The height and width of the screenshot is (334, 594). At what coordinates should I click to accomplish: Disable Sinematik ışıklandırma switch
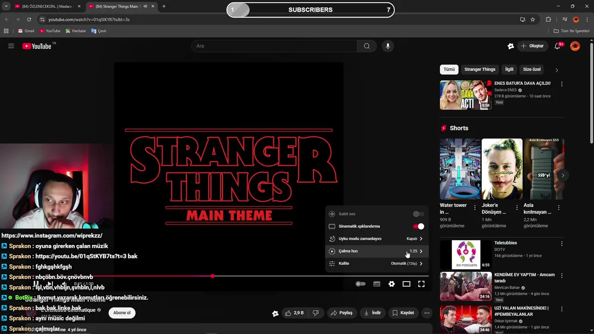point(418,226)
